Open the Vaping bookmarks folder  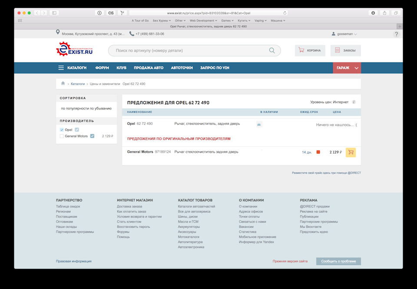[260, 20]
